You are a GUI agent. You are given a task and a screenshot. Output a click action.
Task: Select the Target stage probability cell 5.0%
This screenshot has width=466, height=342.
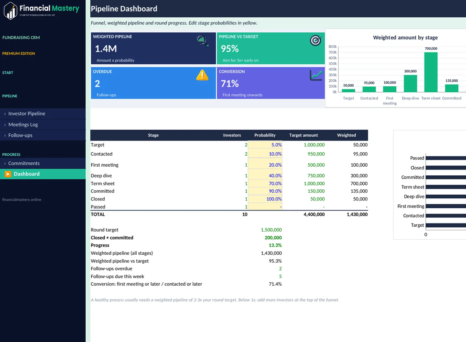tap(265, 145)
